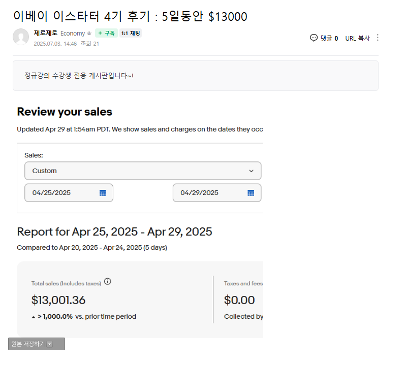Click the $13,001.36 total sales value

pyautogui.click(x=58, y=300)
